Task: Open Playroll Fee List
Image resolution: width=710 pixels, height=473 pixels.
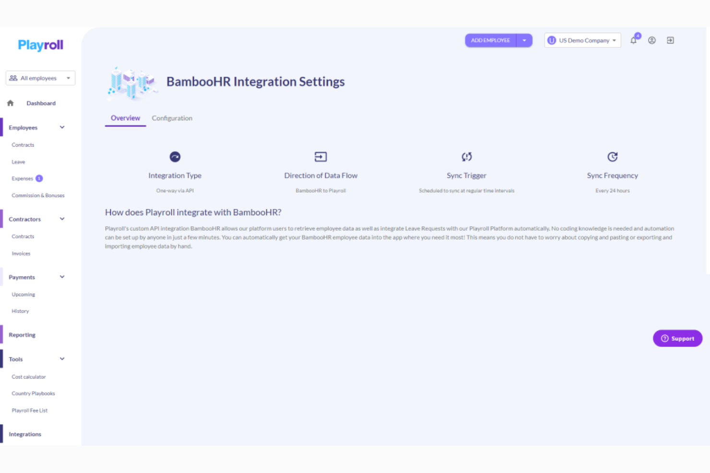Action: [30, 410]
